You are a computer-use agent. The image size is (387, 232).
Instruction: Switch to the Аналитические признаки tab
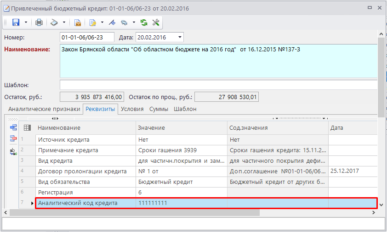click(44, 109)
